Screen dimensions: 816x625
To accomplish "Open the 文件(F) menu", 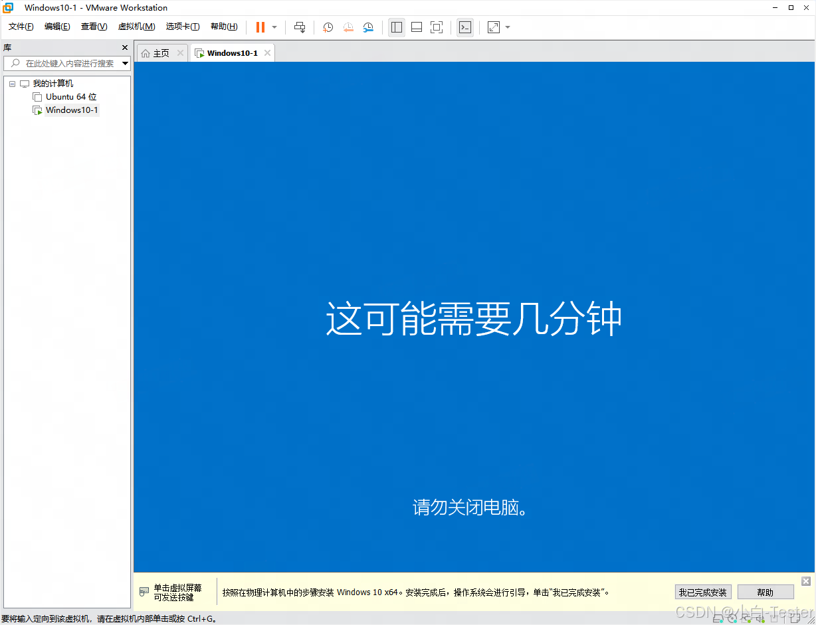I will 21,27.
